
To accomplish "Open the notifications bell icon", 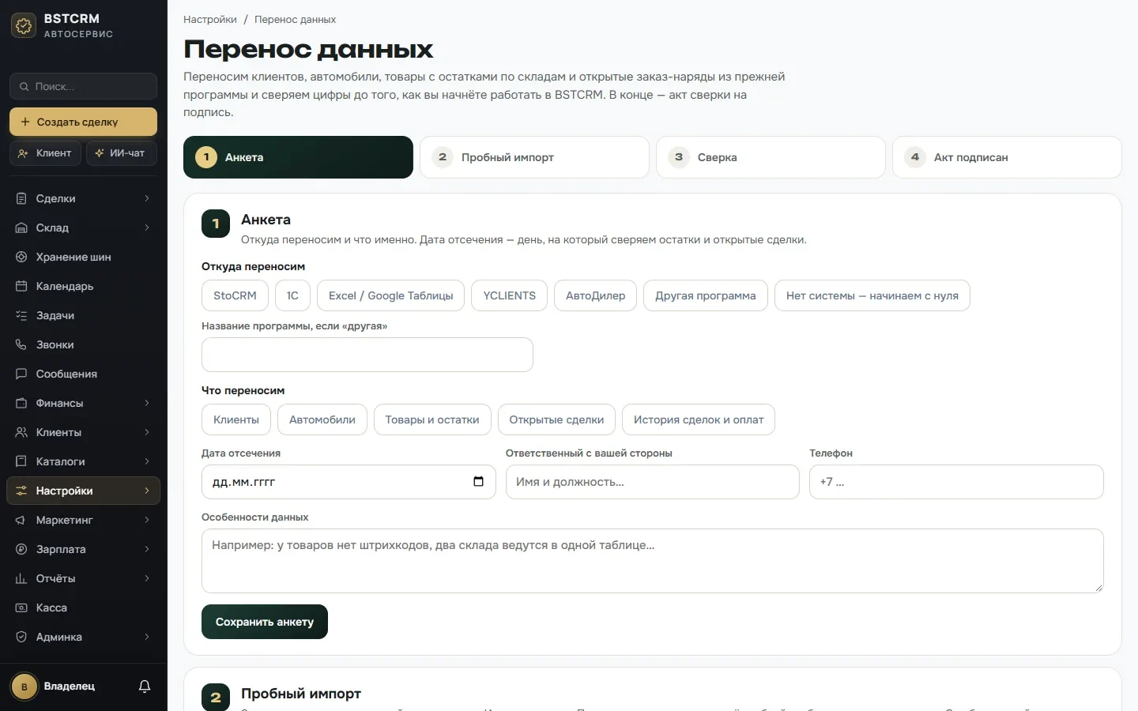I will tap(145, 687).
